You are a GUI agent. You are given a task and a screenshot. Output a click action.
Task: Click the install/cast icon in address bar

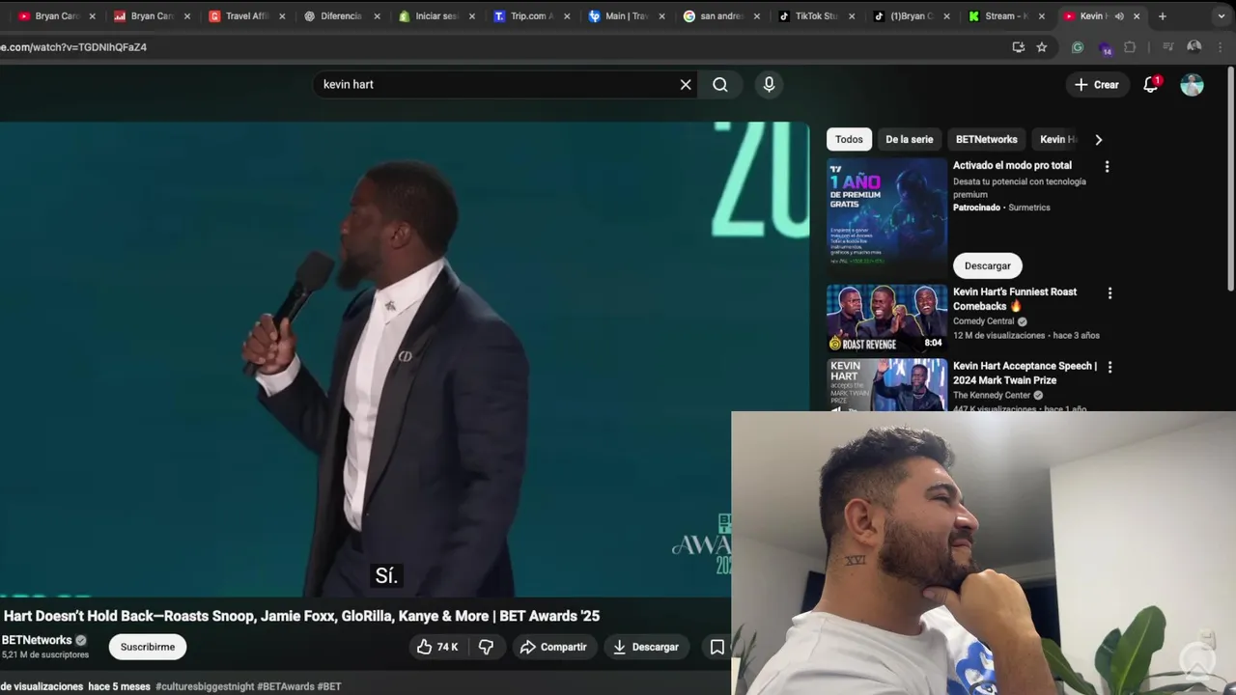point(1018,46)
